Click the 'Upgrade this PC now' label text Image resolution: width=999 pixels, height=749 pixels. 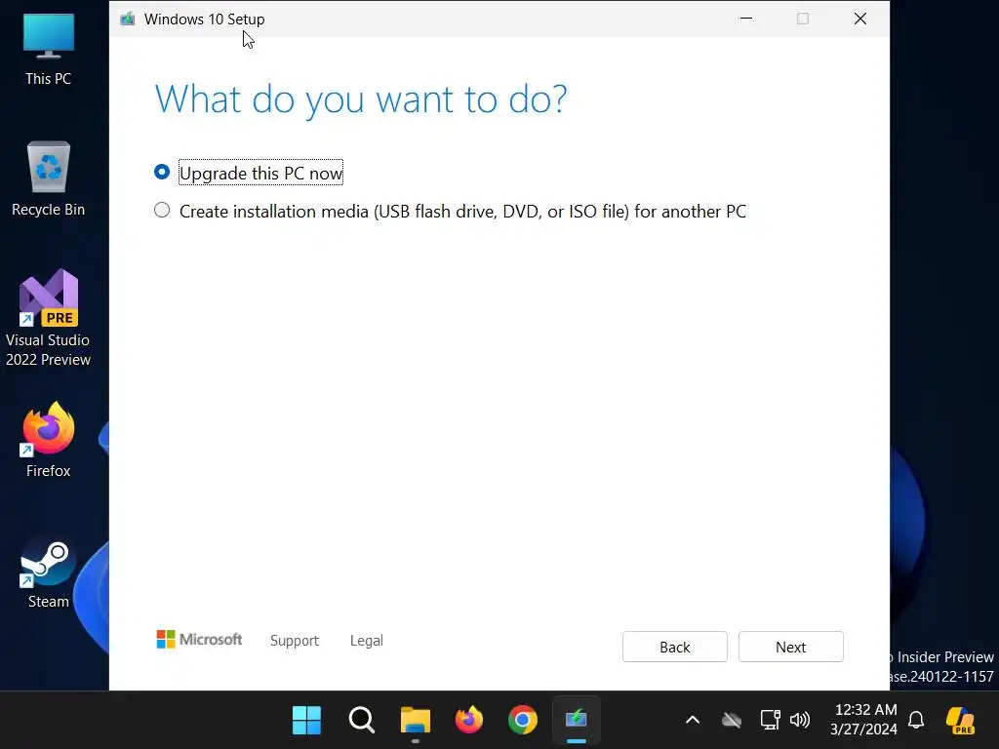coord(260,173)
